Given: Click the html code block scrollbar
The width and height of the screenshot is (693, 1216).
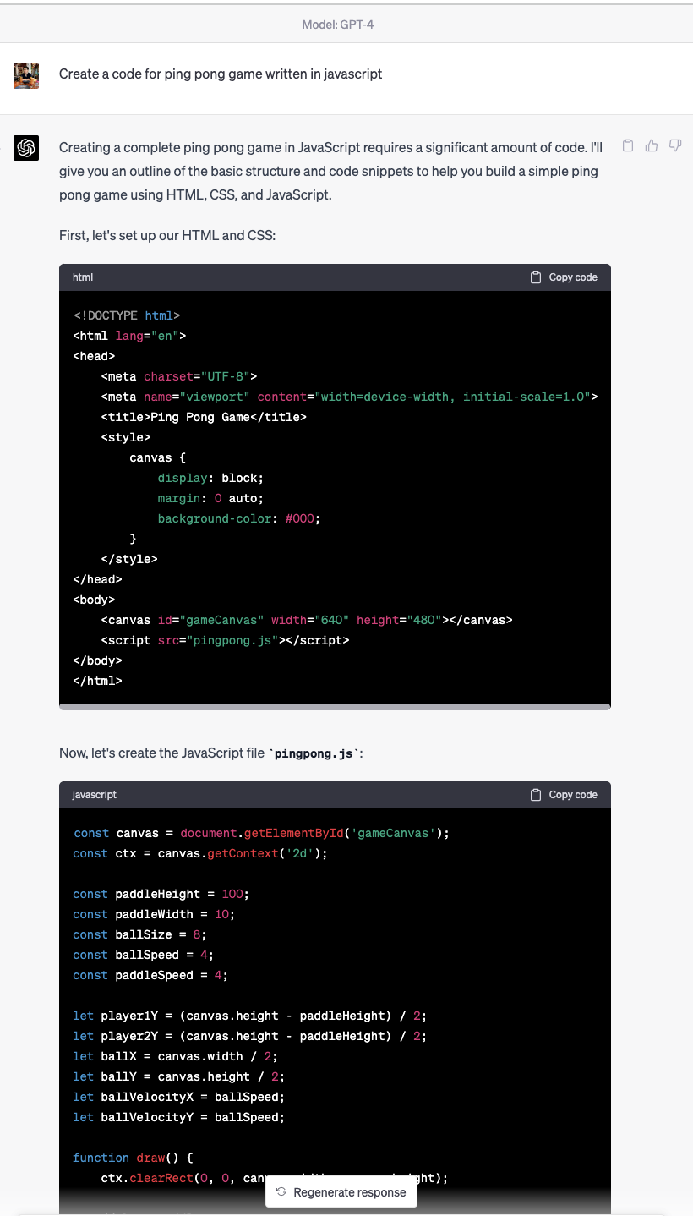Looking at the screenshot, I should click(x=335, y=706).
